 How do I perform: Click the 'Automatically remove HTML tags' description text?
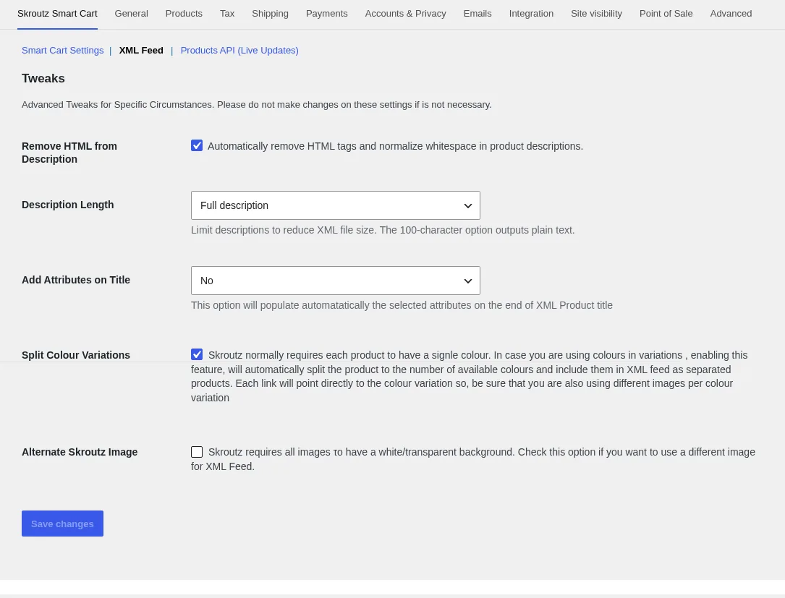(x=395, y=146)
